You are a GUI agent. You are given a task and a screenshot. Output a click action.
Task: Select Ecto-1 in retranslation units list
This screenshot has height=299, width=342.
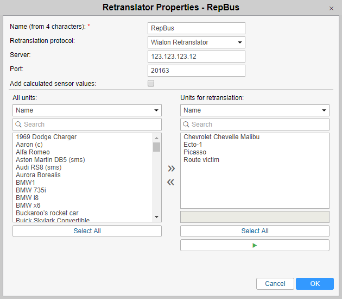[x=194, y=145]
